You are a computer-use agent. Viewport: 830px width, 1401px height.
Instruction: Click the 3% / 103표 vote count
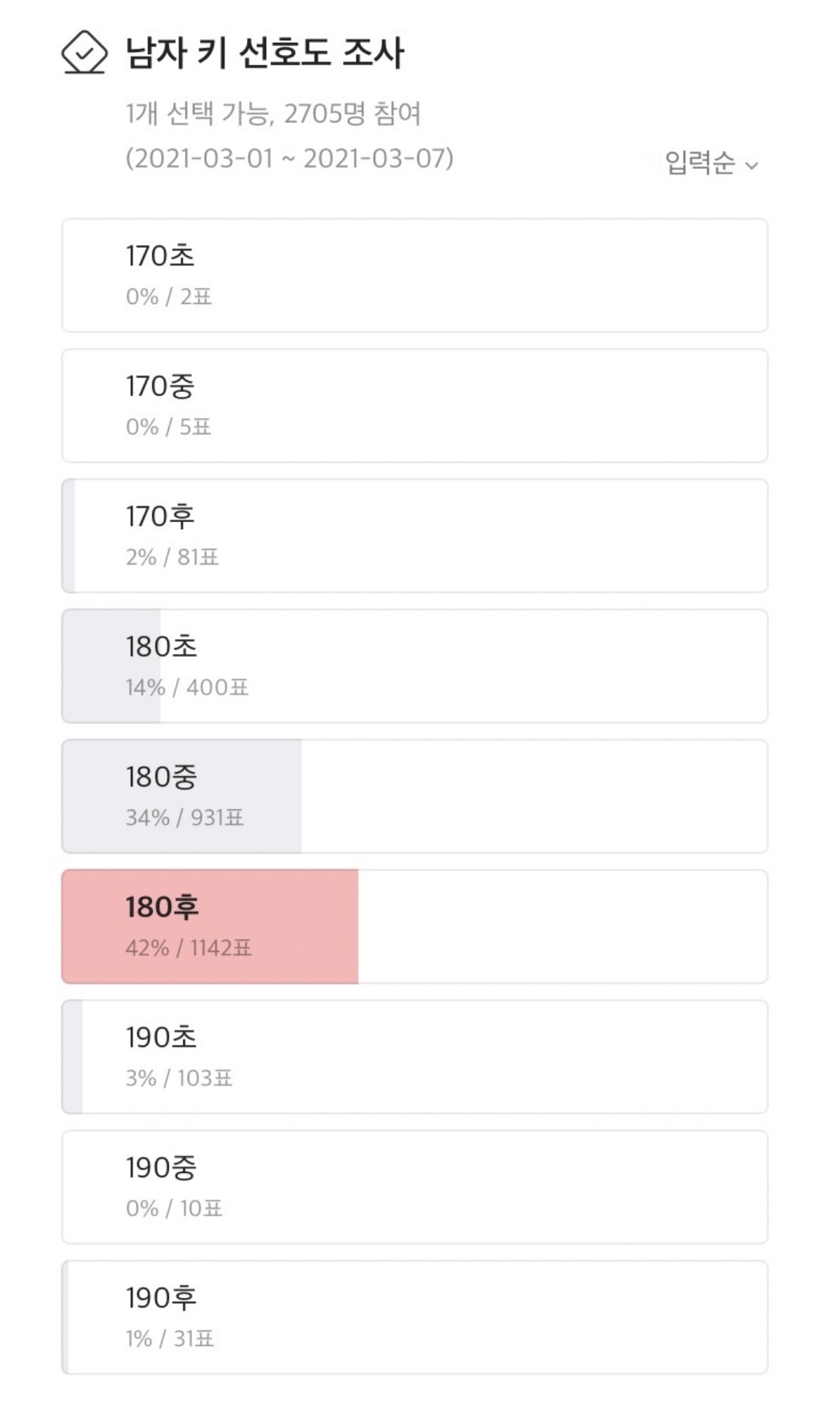(x=179, y=1078)
